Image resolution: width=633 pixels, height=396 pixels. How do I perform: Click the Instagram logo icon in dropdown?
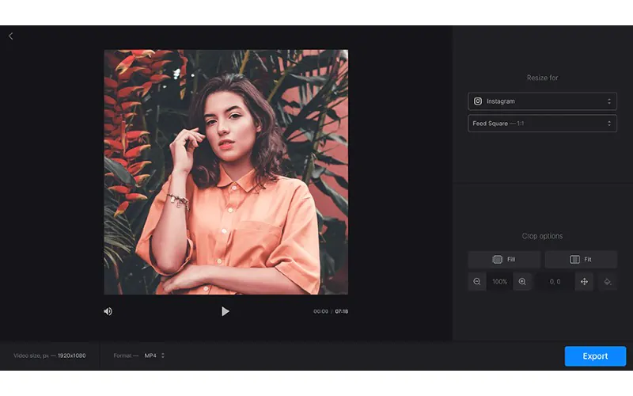pos(478,101)
